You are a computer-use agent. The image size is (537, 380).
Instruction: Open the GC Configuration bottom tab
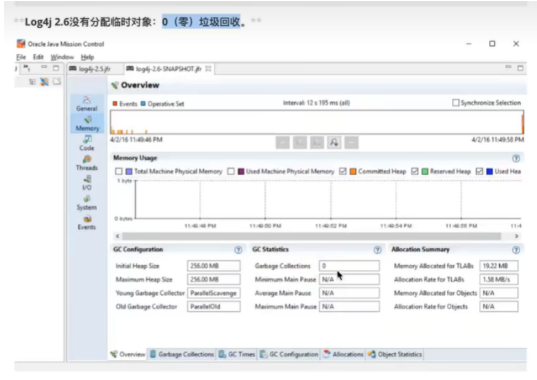(289, 354)
